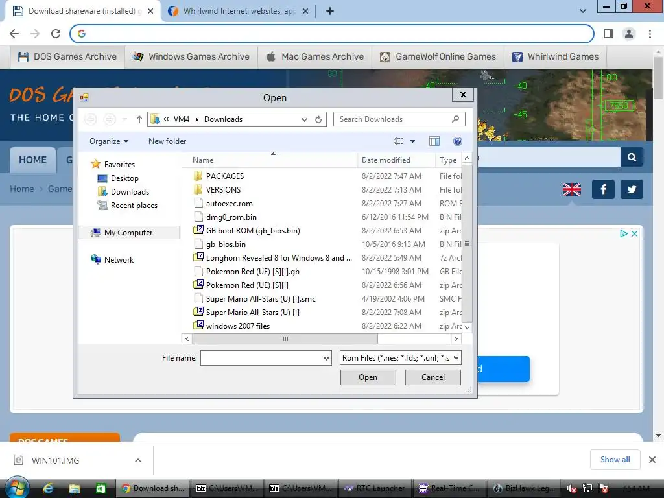Open Chrome three-dot menu
This screenshot has height=498, width=664.
[x=650, y=34]
